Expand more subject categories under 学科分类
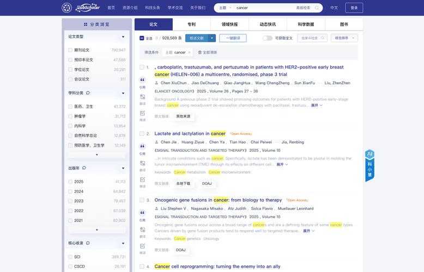424x272 pixels. [x=97, y=154]
